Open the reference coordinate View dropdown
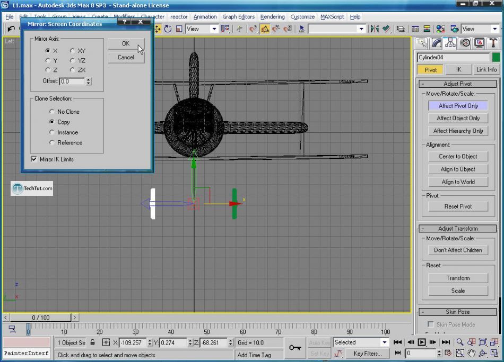 (214, 29)
